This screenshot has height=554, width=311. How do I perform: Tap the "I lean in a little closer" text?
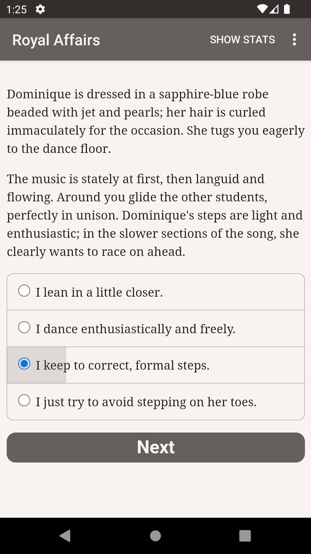[99, 292]
